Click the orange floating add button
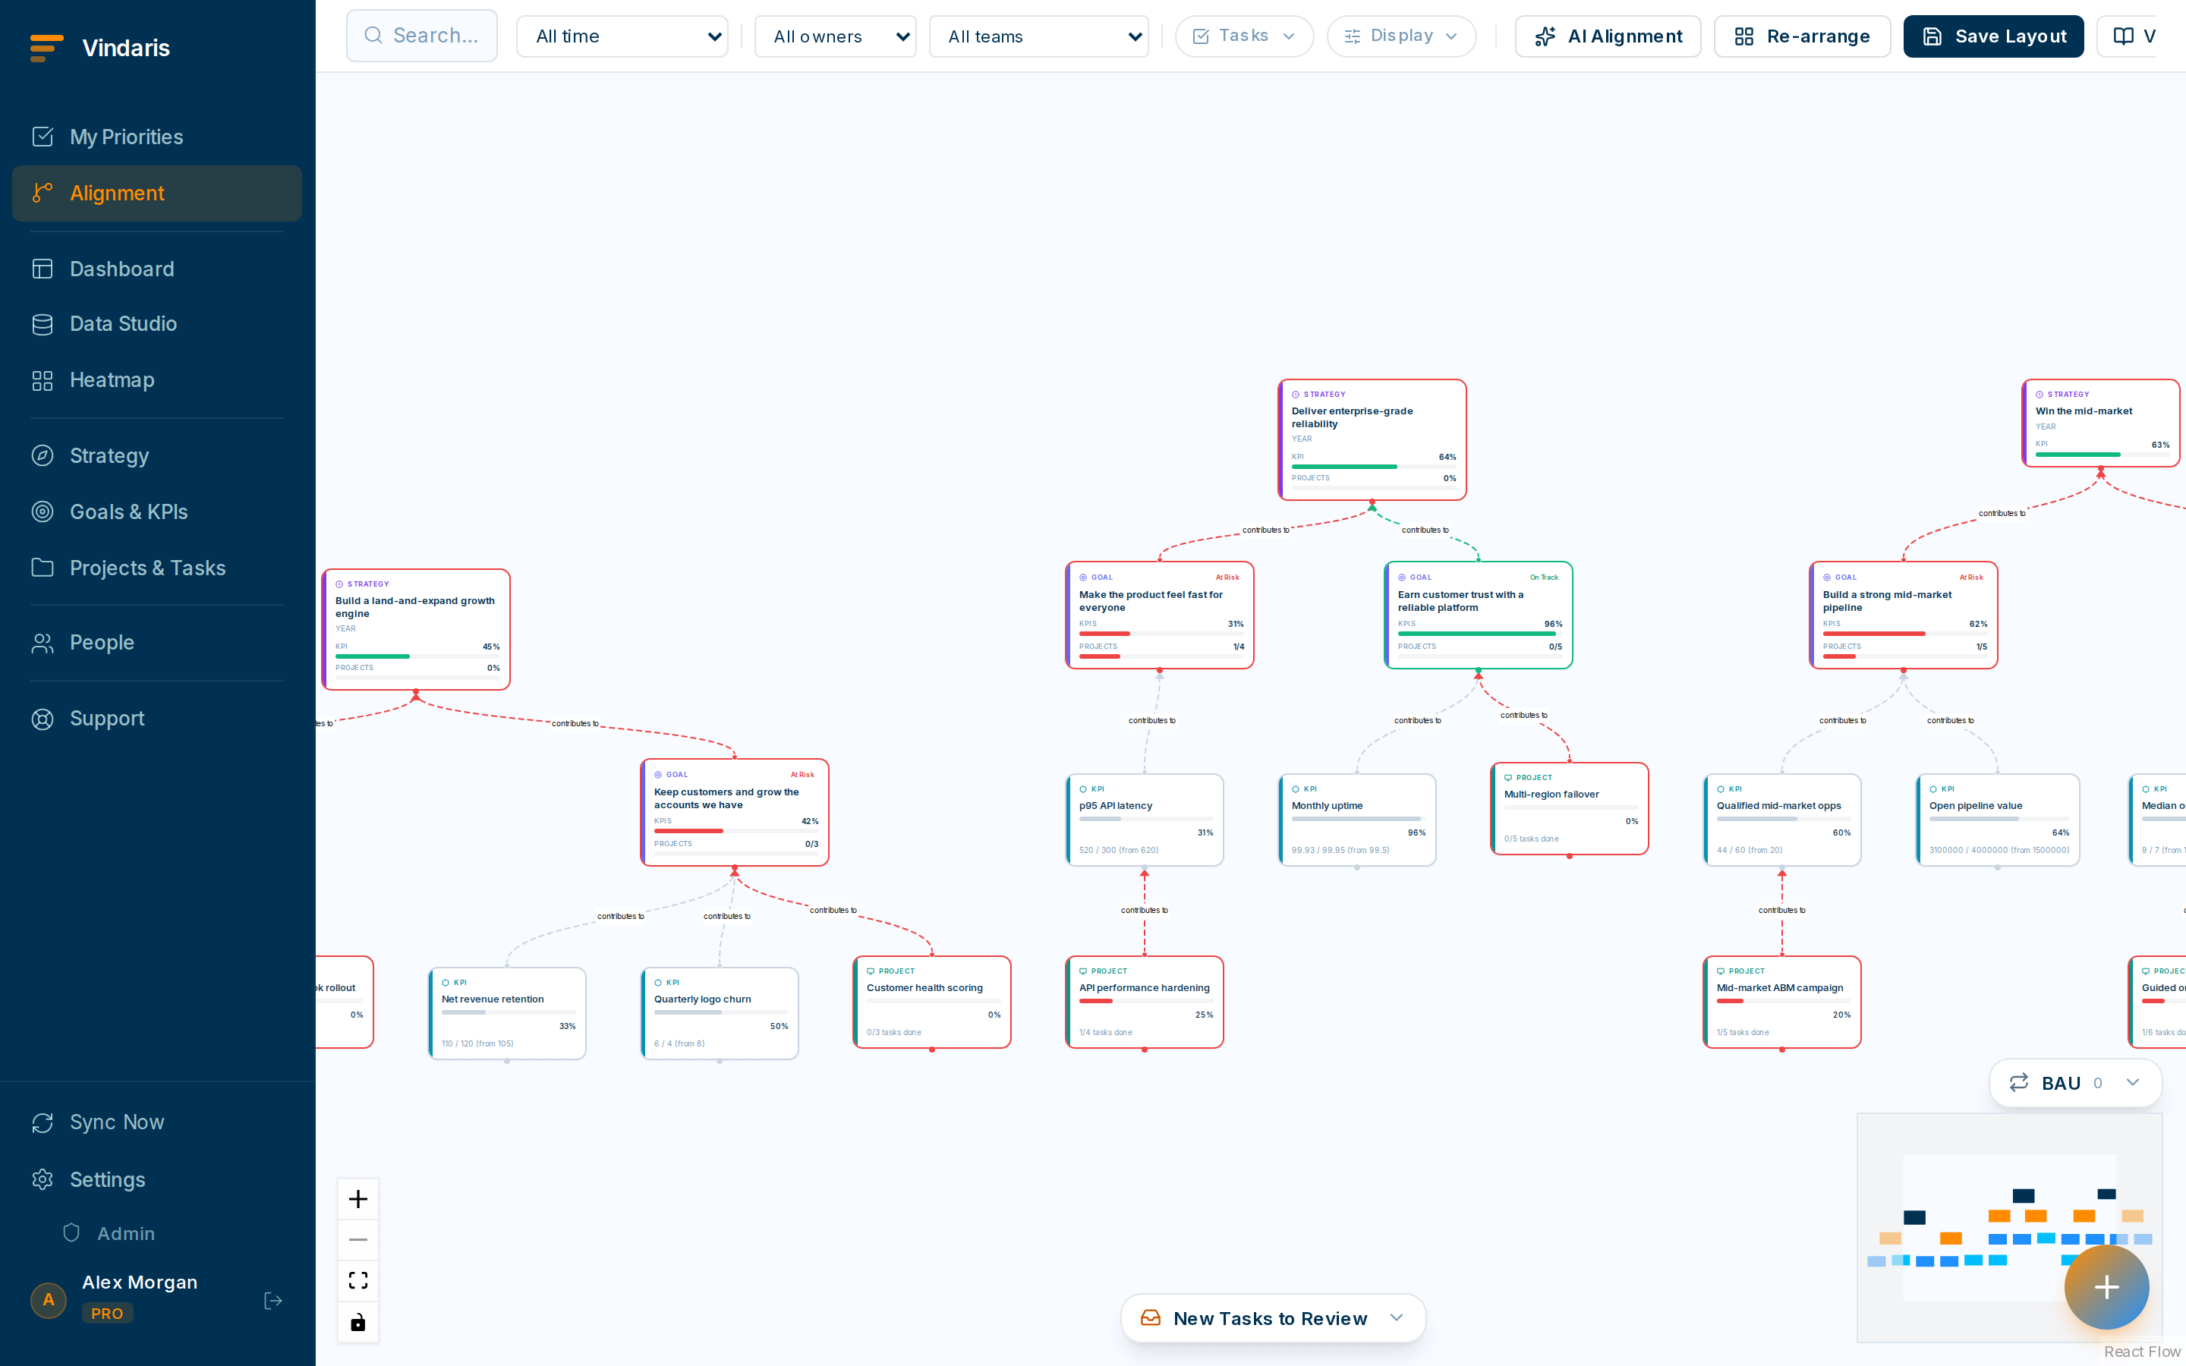 pos(2106,1286)
